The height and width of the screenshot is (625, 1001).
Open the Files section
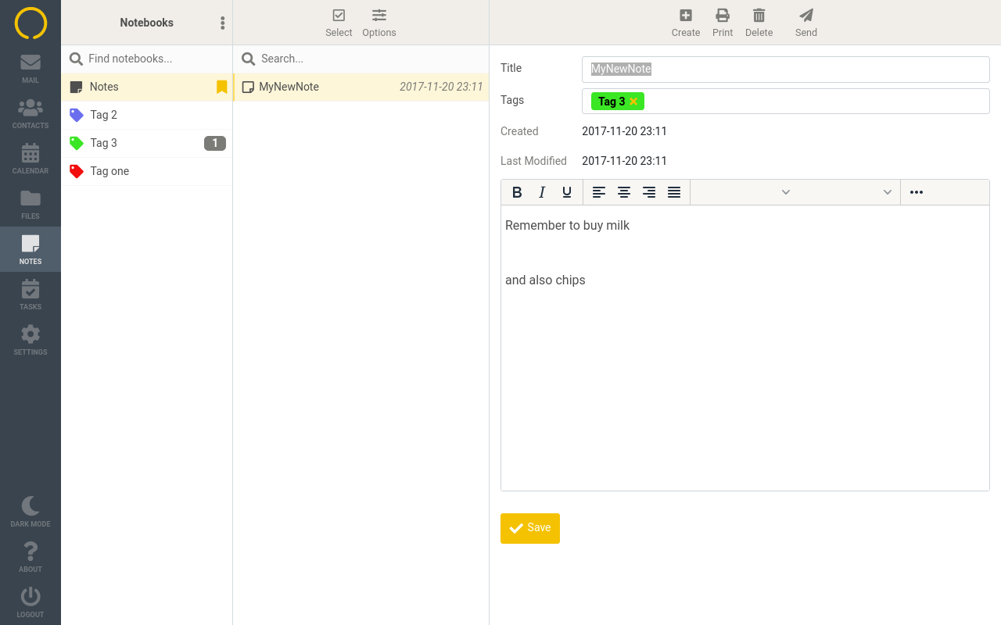click(30, 203)
